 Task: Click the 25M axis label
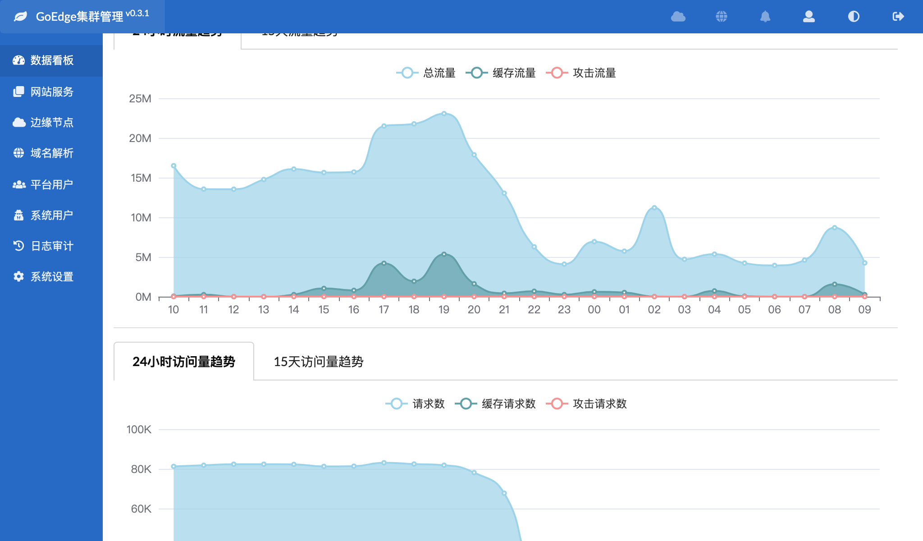140,99
